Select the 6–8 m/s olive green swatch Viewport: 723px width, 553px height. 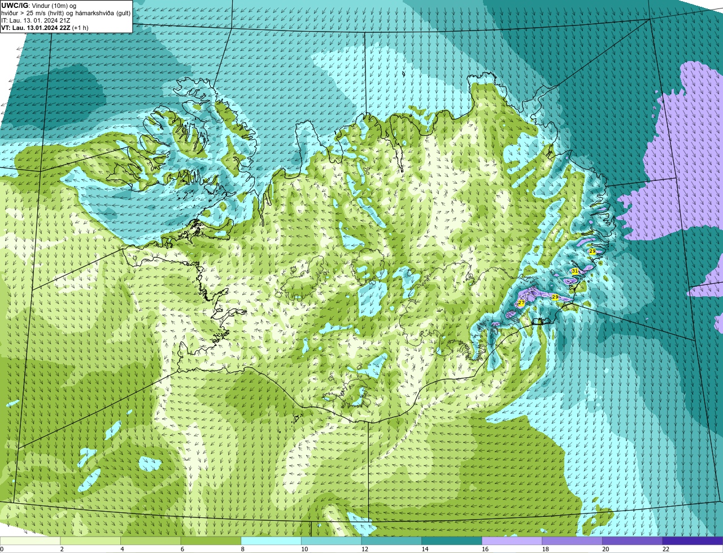point(211,541)
